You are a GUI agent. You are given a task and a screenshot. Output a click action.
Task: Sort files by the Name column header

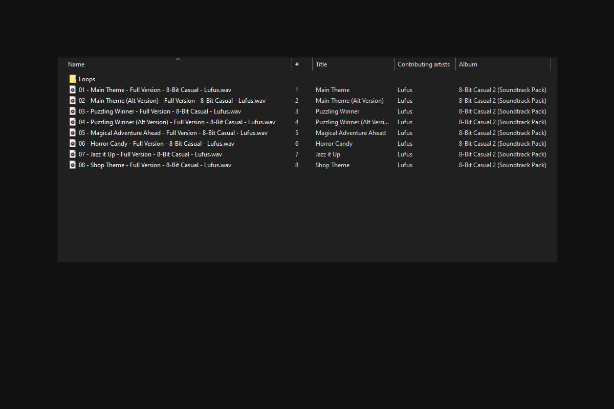(76, 64)
